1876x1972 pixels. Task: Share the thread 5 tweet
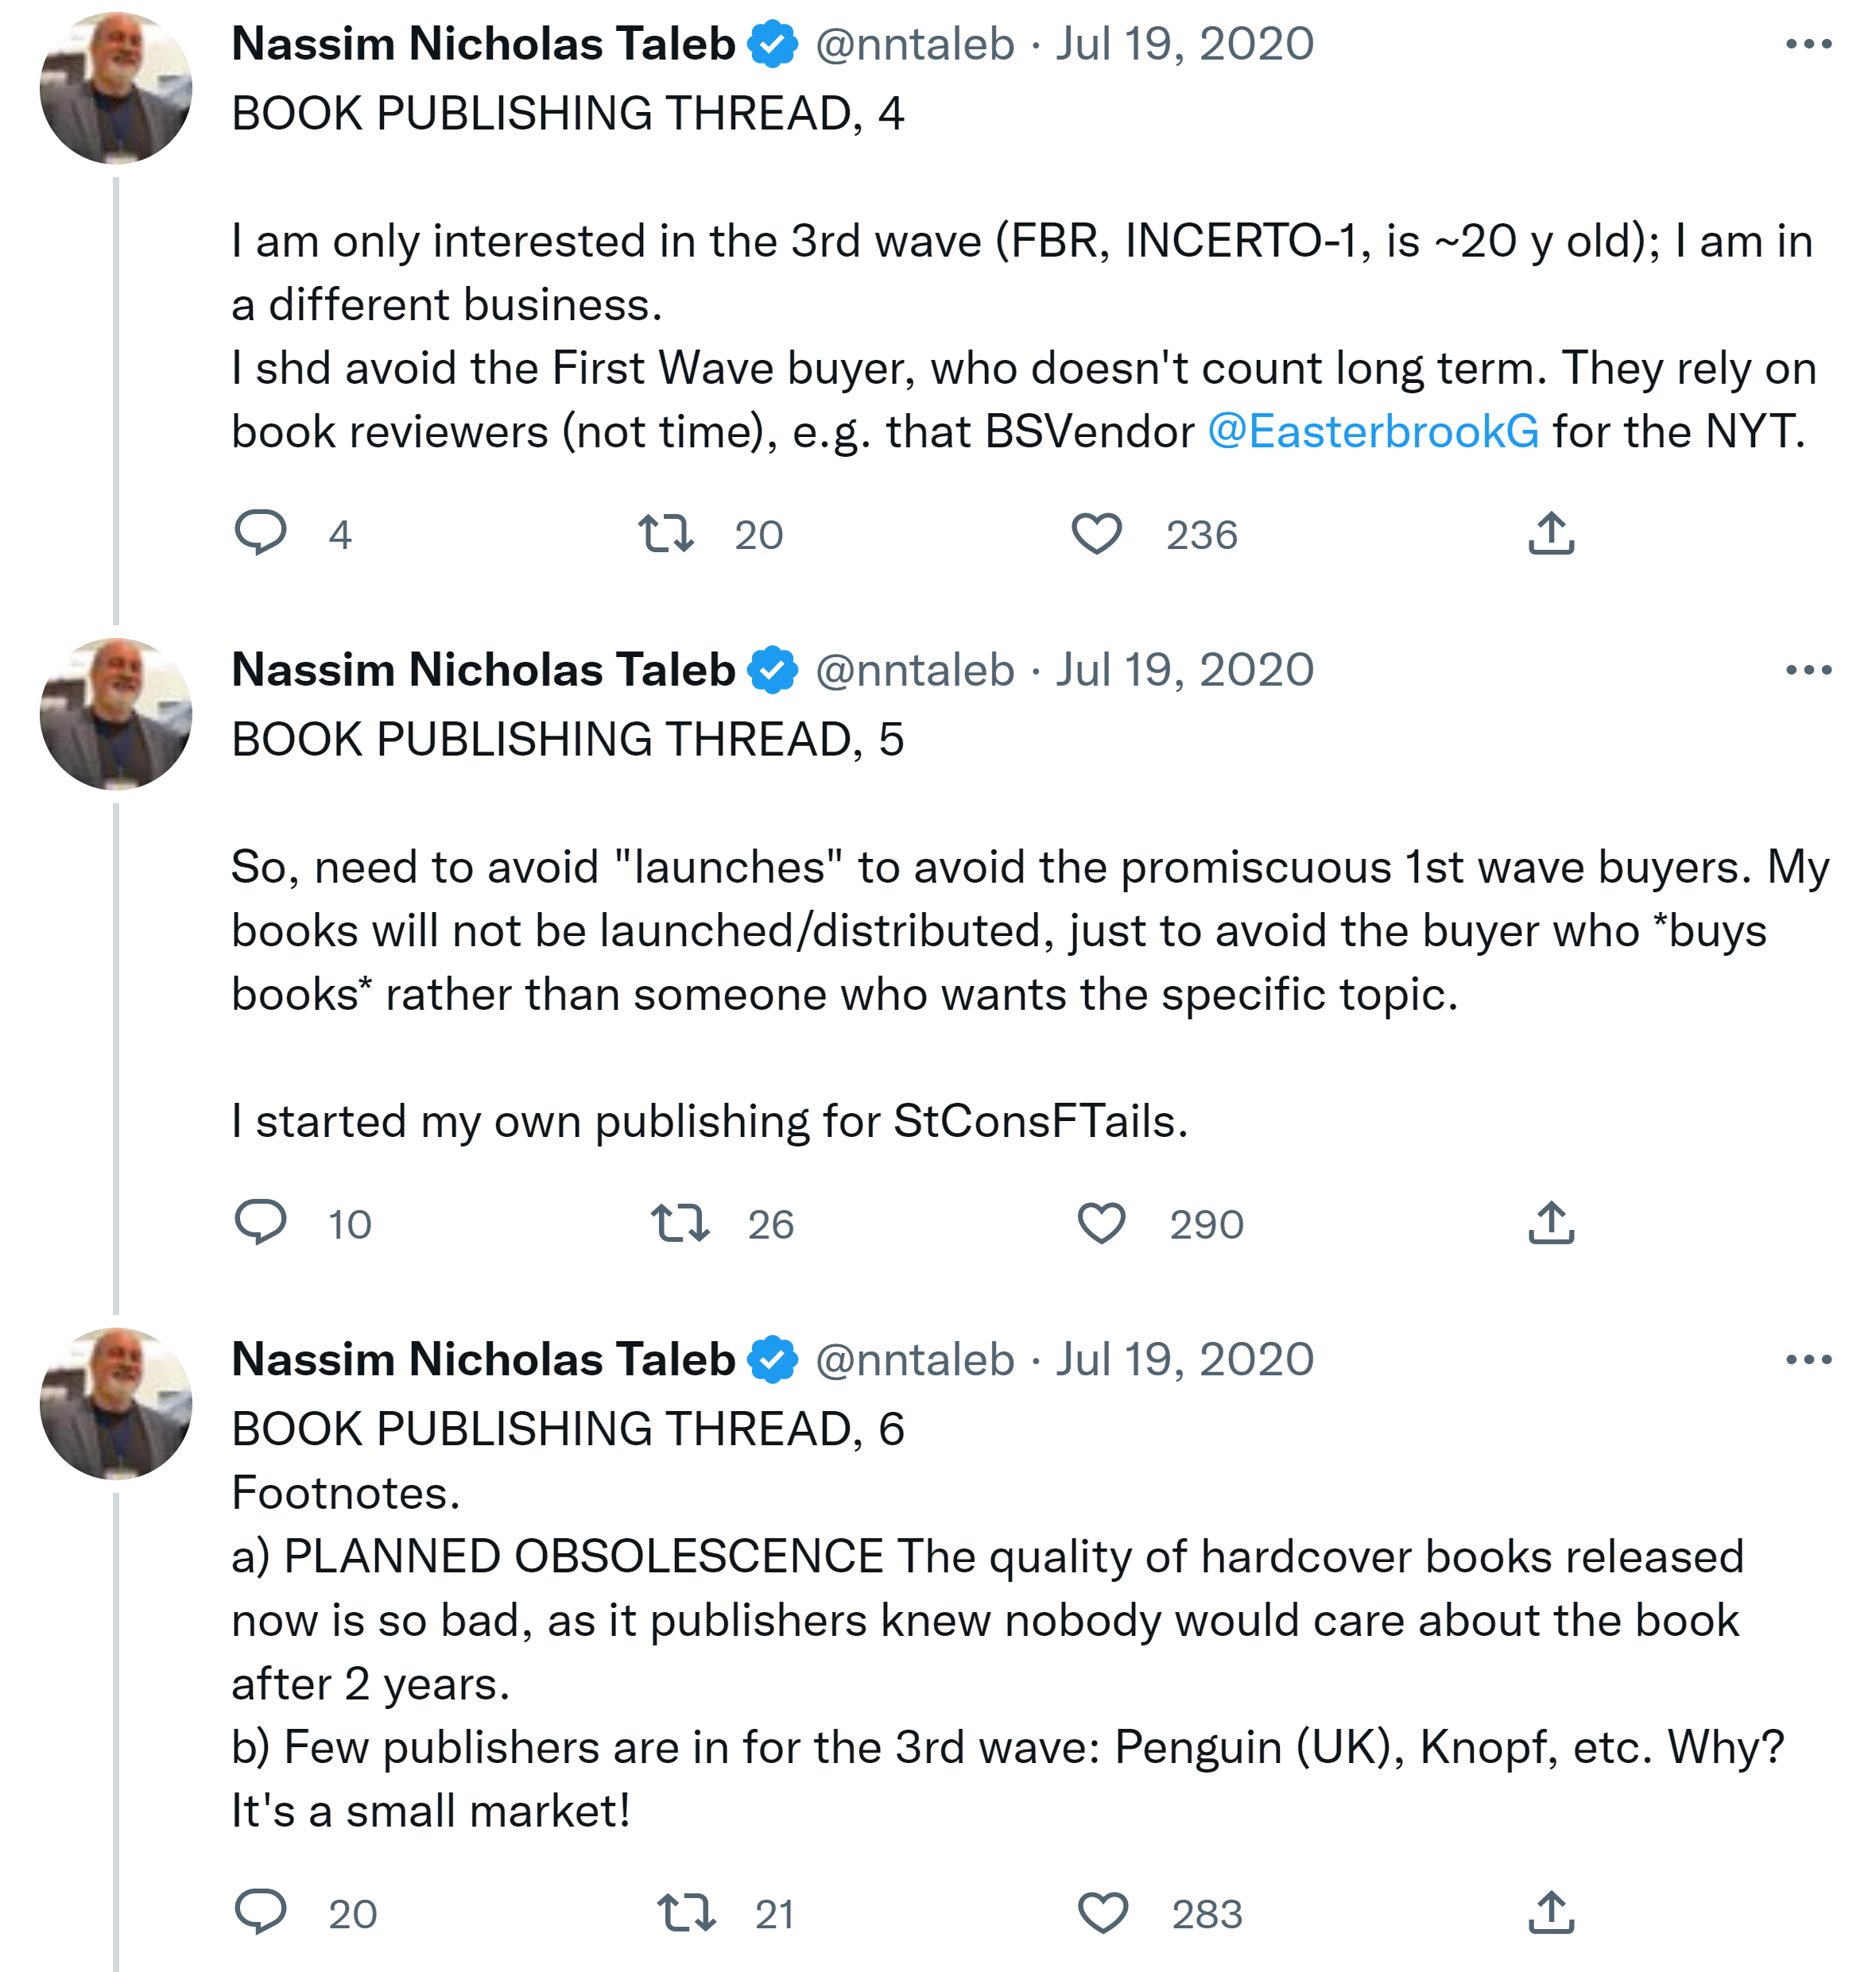point(1551,1224)
